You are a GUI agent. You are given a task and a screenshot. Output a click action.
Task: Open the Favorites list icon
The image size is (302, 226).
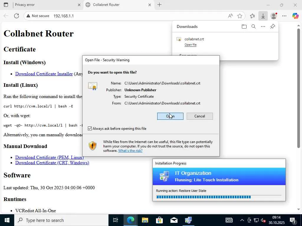pos(252,16)
